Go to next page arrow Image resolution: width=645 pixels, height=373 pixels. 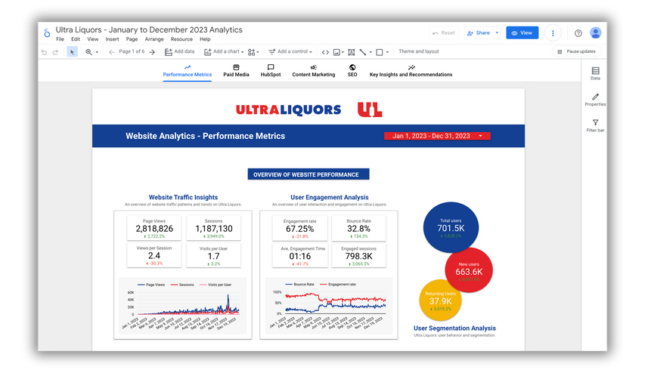[x=152, y=52]
